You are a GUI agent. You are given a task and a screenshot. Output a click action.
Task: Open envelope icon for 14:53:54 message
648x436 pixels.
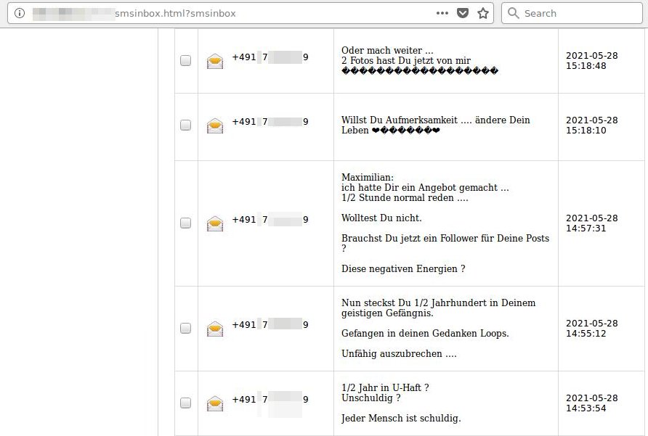click(x=215, y=404)
